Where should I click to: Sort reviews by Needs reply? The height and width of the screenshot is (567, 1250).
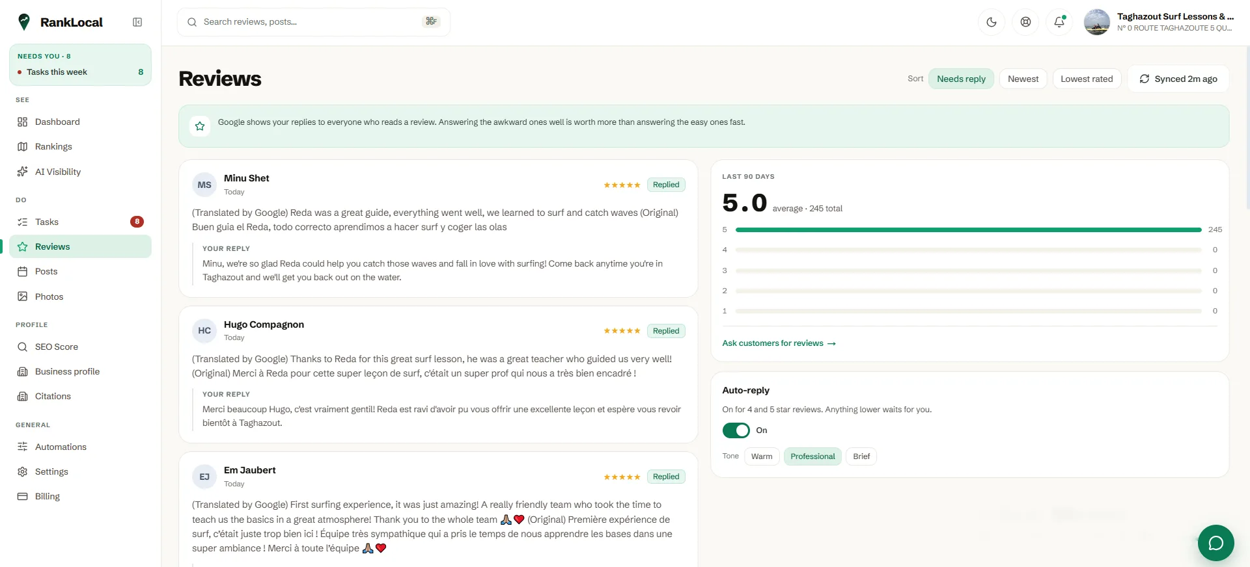click(961, 79)
